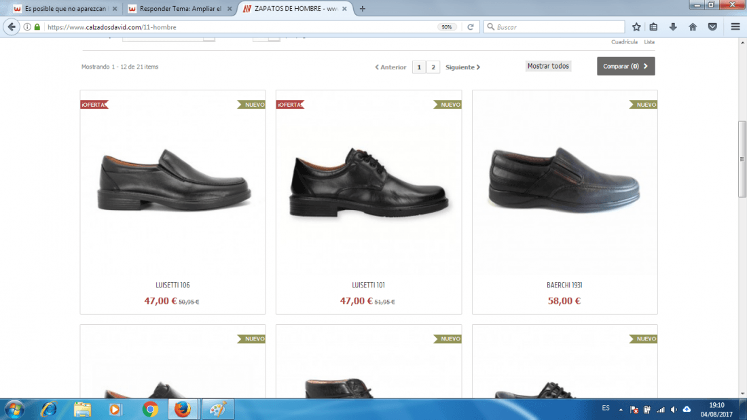Click the network signal tray icon
The image size is (747, 420).
[660, 410]
